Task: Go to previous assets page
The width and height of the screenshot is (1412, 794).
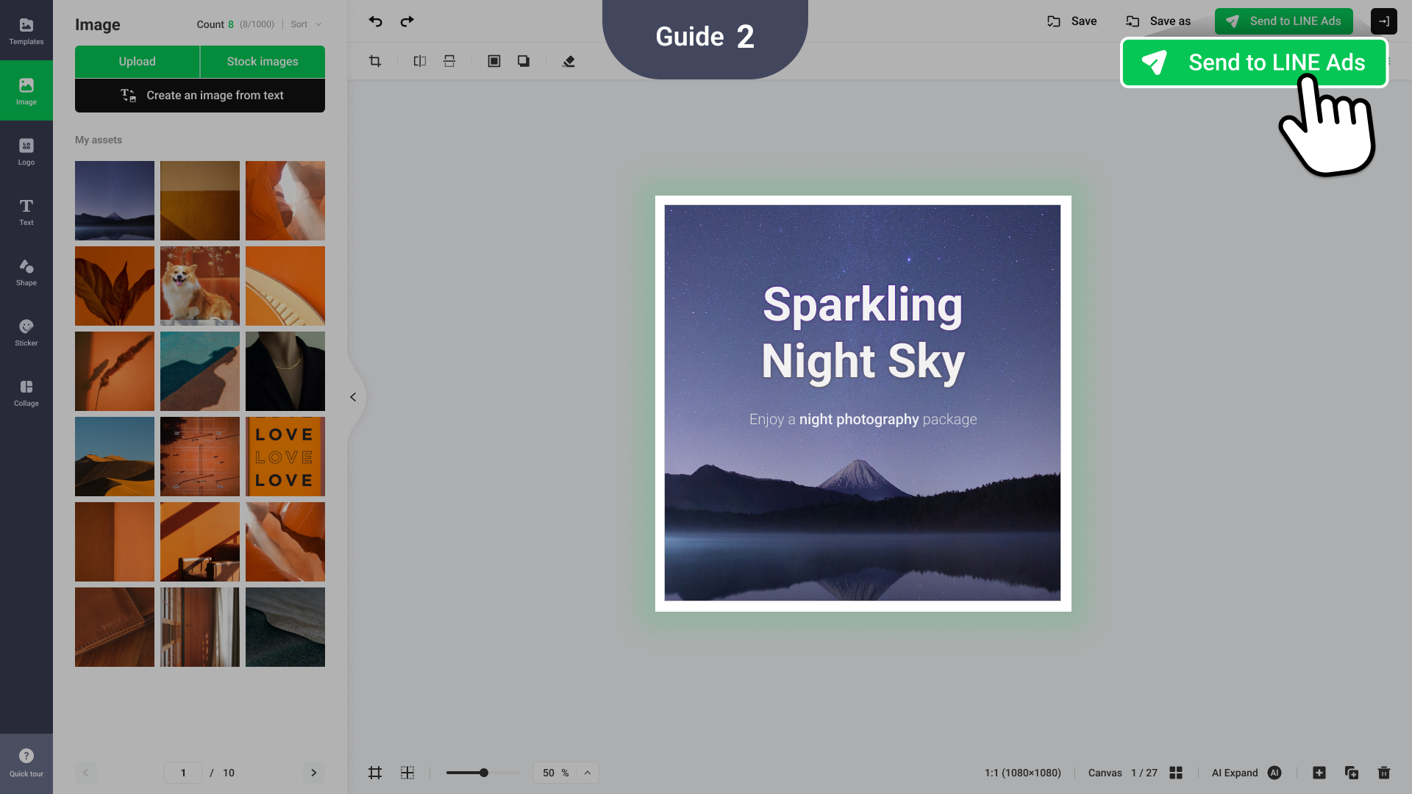Action: (x=85, y=773)
